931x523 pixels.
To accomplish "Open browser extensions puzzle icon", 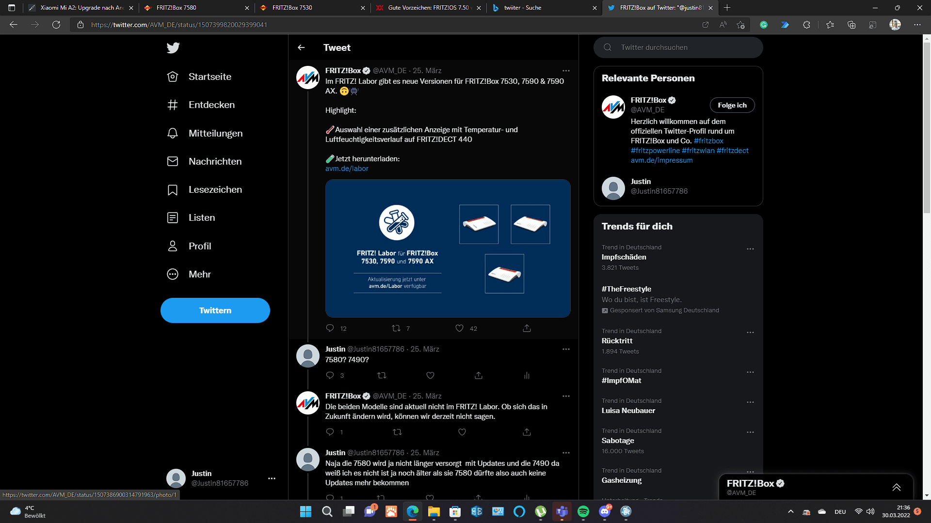I will click(806, 25).
